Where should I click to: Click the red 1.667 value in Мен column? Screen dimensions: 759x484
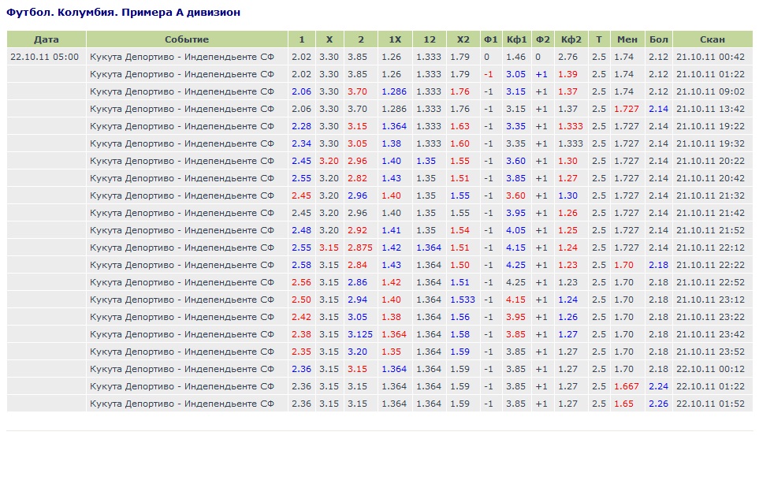(627, 386)
